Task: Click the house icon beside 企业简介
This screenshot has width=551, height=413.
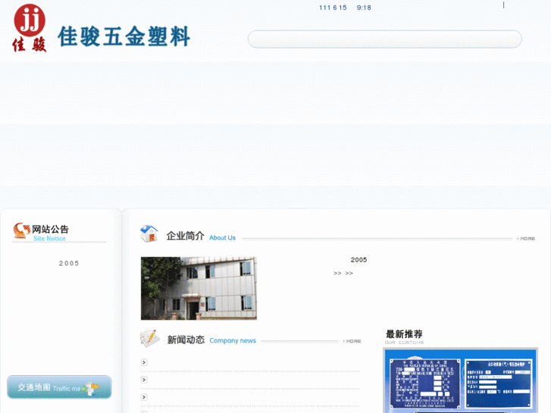Action: 149,233
